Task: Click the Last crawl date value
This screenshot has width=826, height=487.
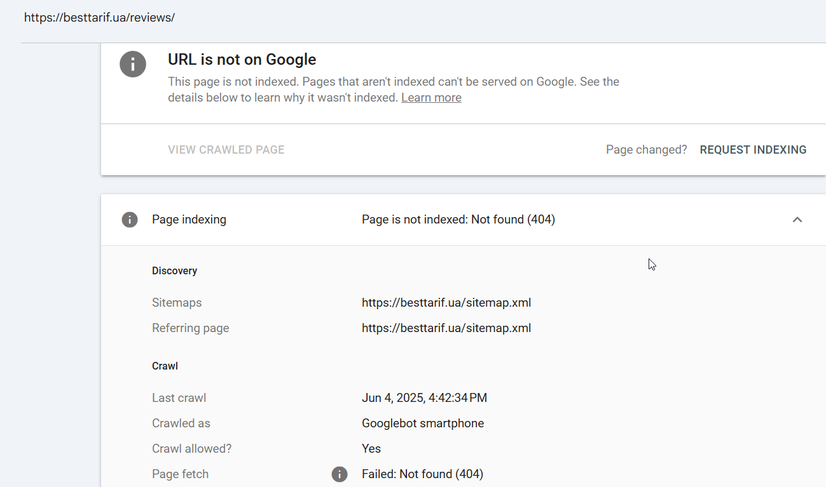Action: (424, 398)
